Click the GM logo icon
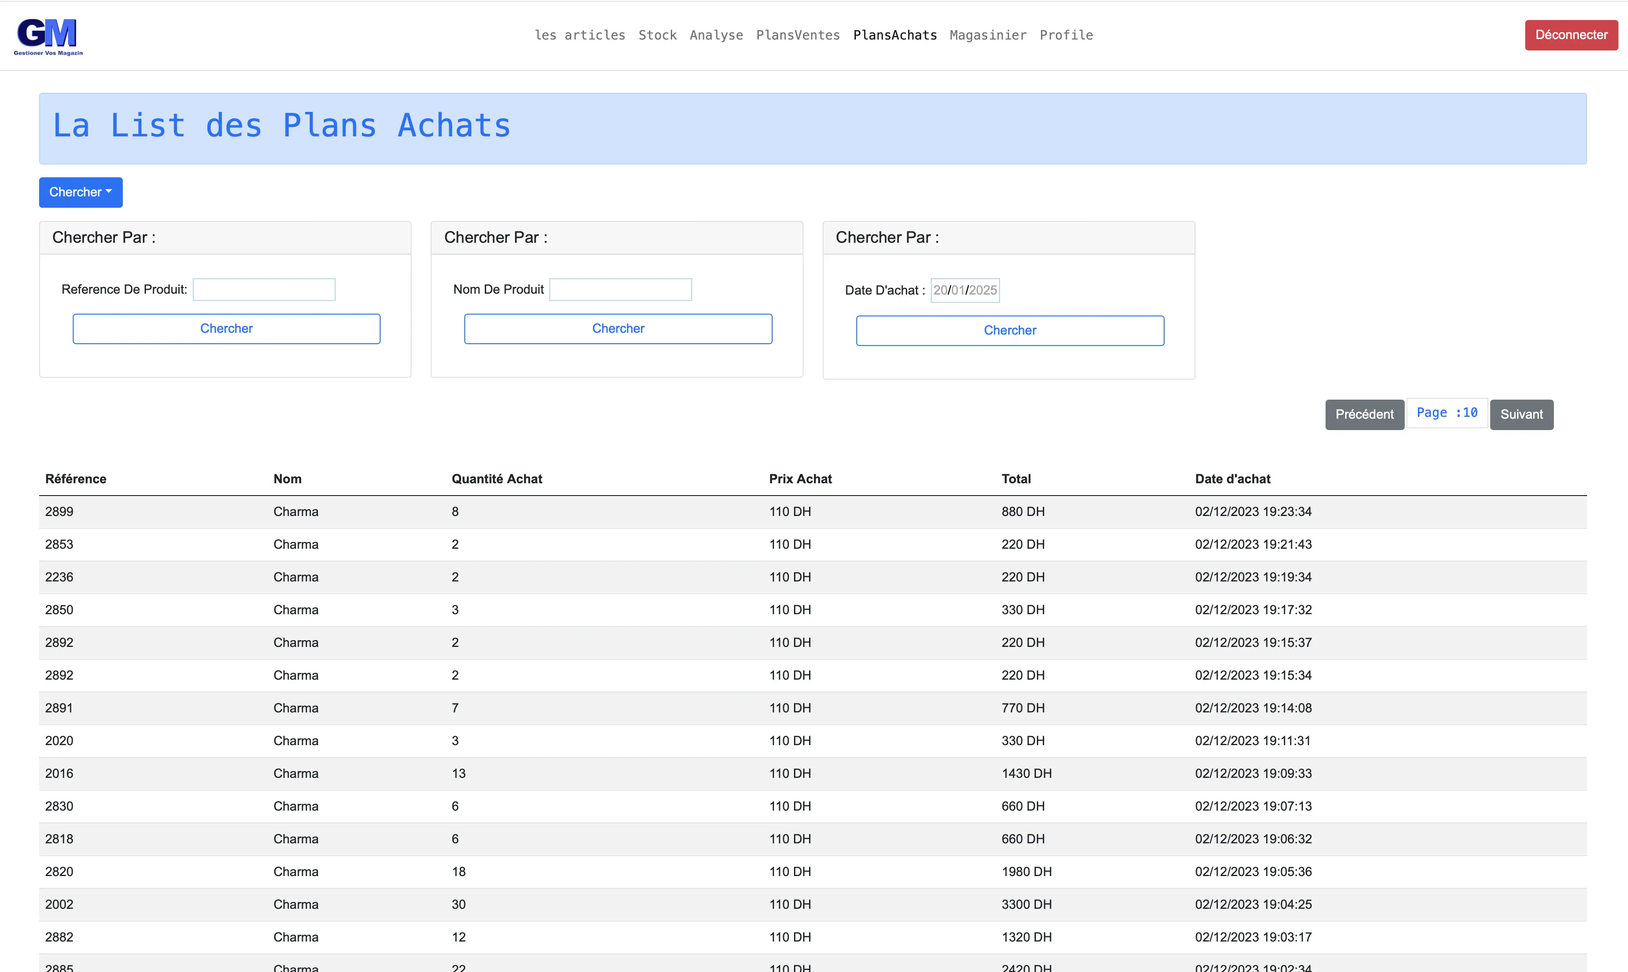Viewport: 1628px width, 972px height. pyautogui.click(x=48, y=36)
